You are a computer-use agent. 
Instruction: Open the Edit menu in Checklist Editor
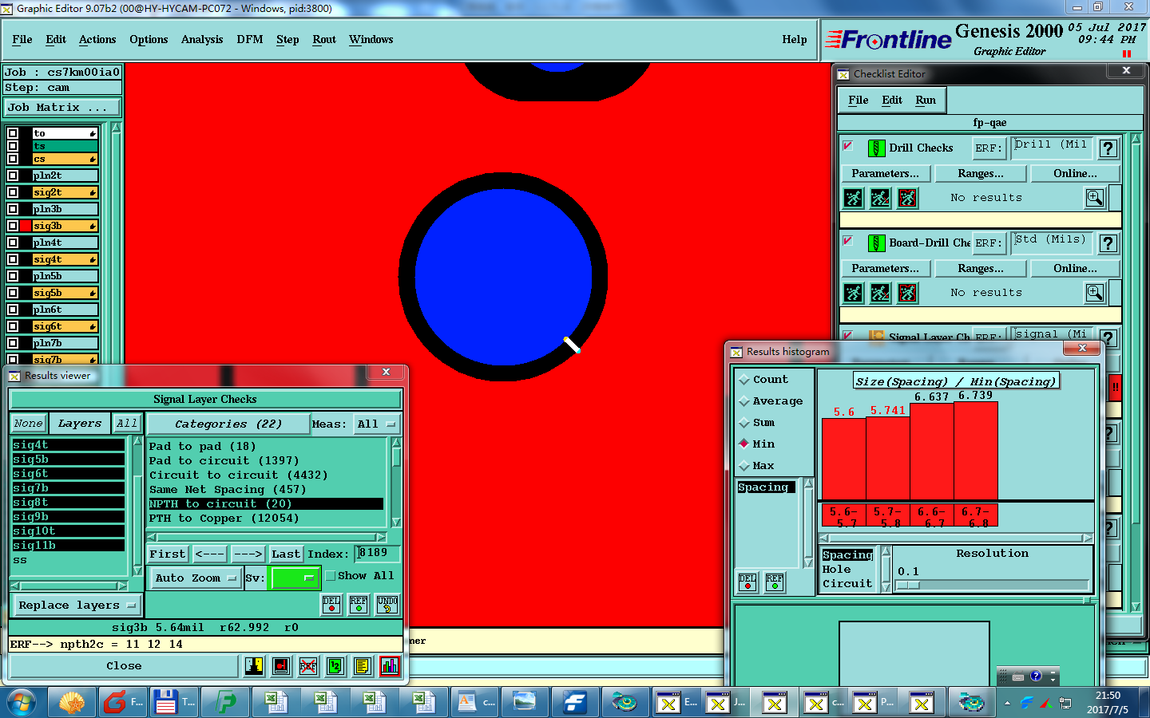(892, 101)
